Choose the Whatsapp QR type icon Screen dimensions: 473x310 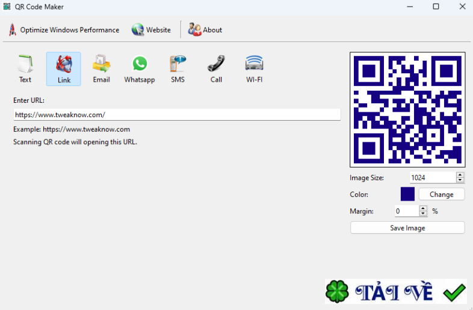click(140, 68)
